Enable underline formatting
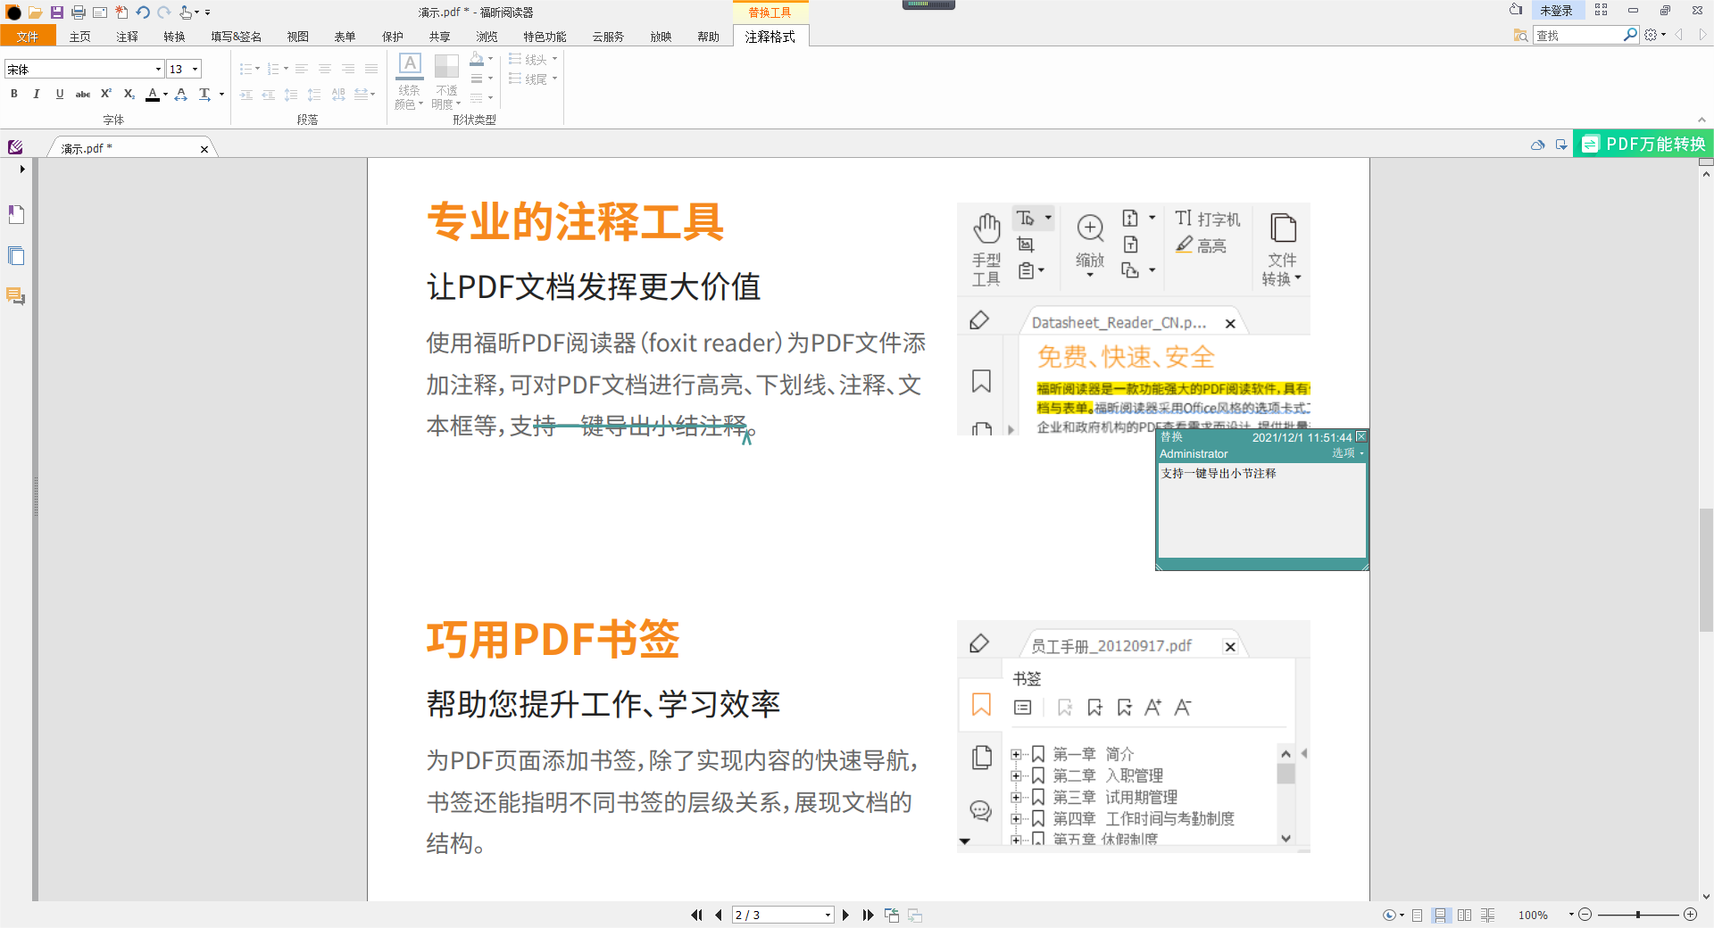1714x928 pixels. pyautogui.click(x=59, y=94)
